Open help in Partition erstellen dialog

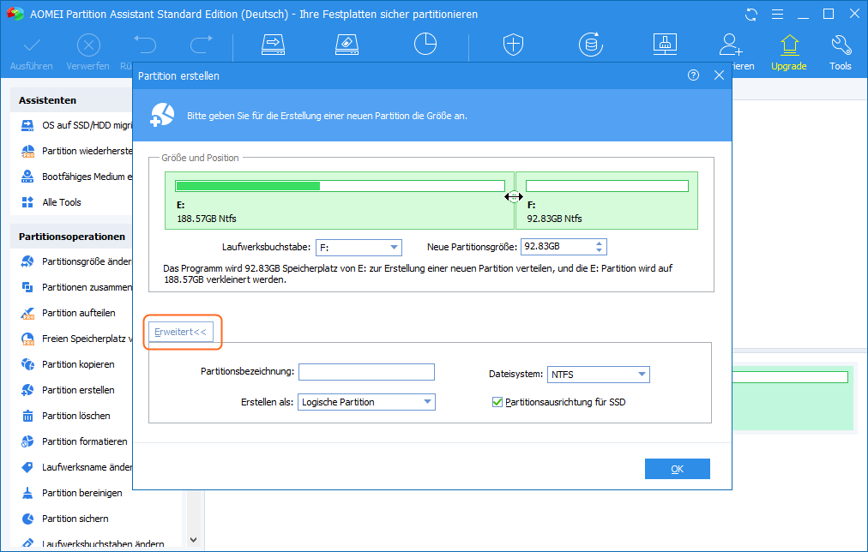tap(693, 75)
